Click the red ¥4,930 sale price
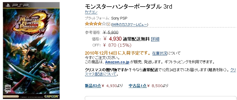The height and width of the screenshot is (100, 237). [x=113, y=39]
